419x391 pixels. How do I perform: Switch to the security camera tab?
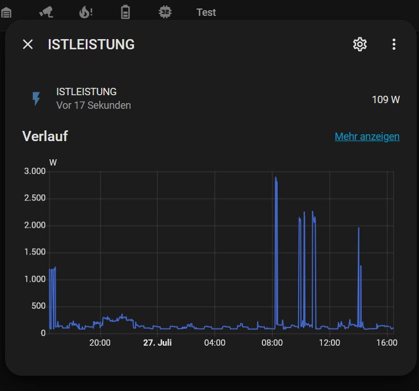click(x=46, y=12)
